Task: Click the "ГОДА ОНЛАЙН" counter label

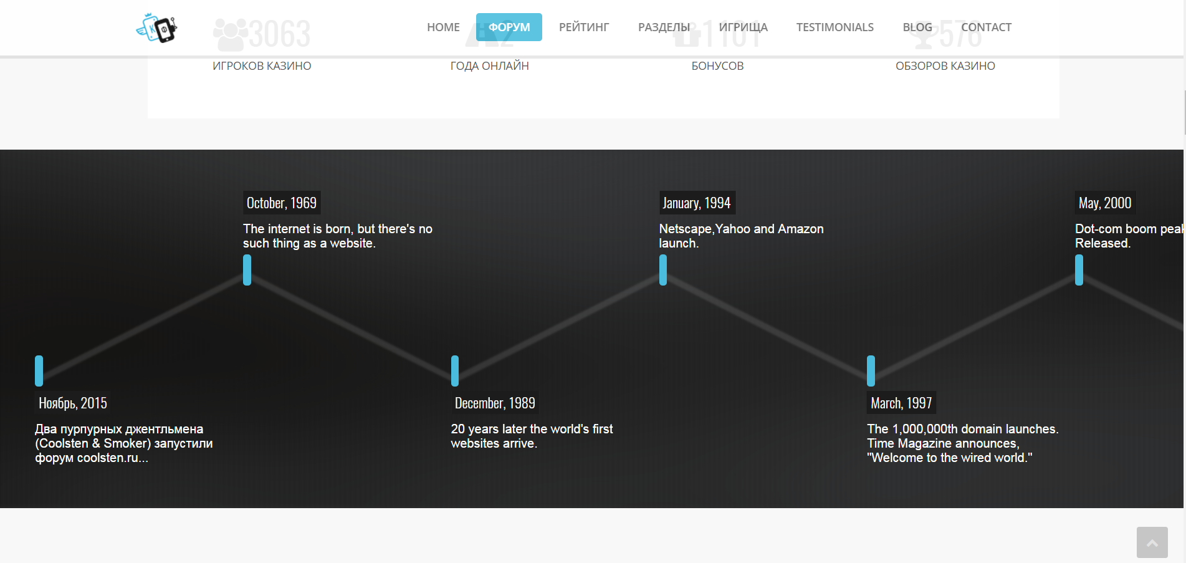Action: pyautogui.click(x=490, y=66)
